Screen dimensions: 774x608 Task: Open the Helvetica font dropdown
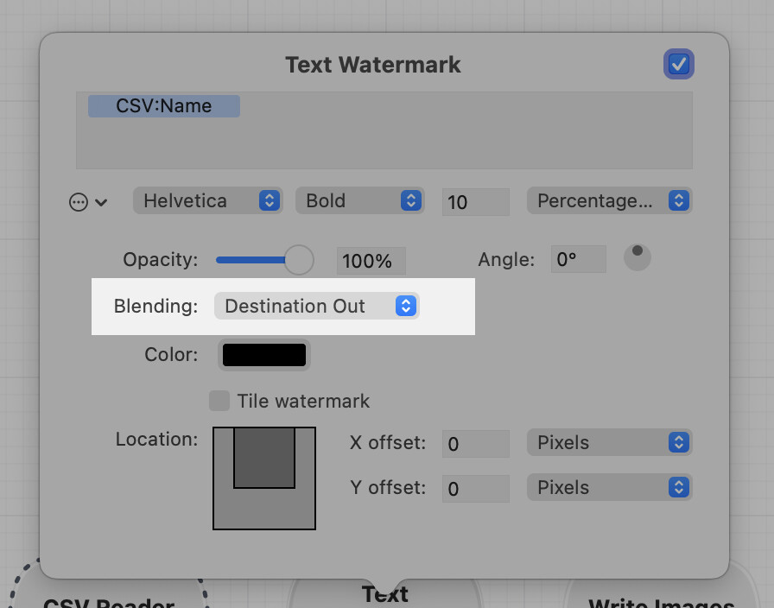(x=208, y=201)
